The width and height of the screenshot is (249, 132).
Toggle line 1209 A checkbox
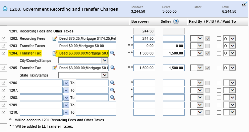[219, 105]
